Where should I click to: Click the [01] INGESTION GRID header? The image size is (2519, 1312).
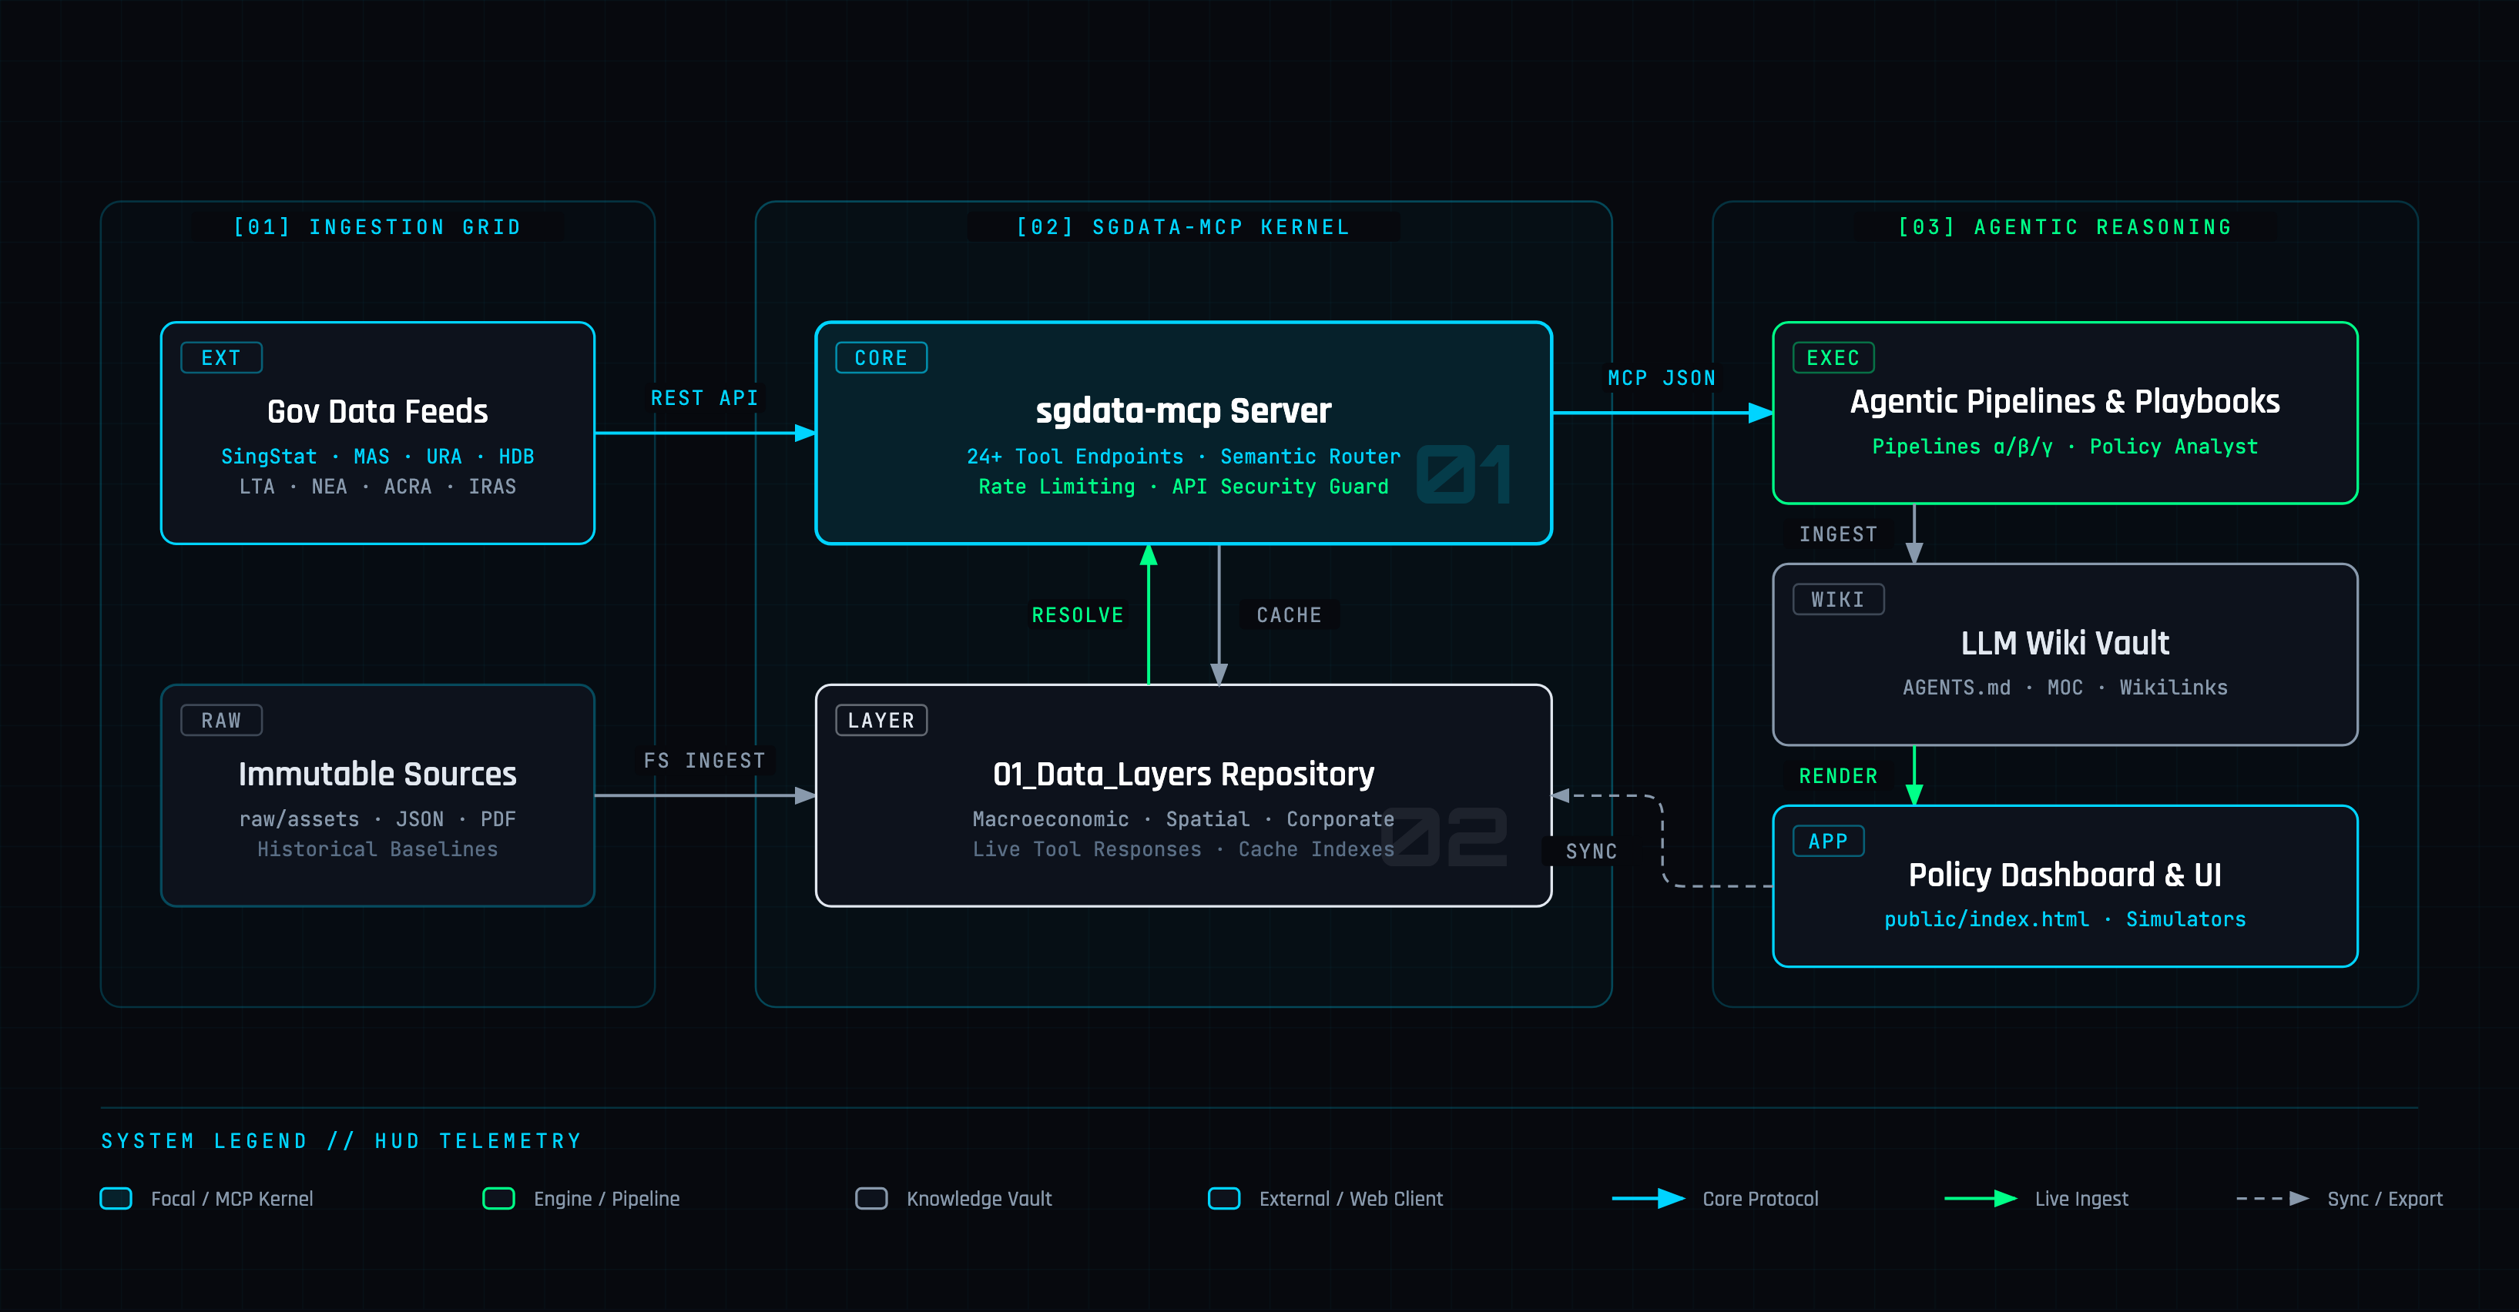tap(377, 228)
